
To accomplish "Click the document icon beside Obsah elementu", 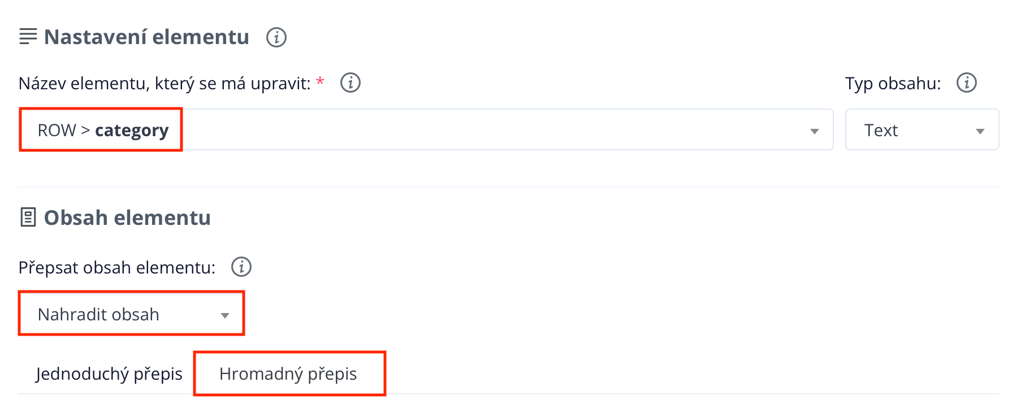I will click(28, 218).
